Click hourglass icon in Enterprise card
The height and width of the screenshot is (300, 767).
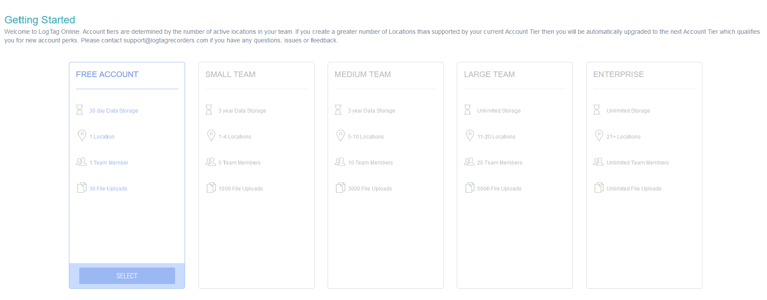[x=597, y=110]
